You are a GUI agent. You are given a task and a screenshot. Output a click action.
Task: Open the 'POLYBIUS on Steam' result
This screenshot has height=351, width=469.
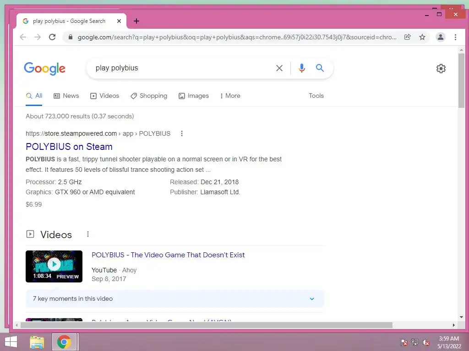tap(69, 147)
